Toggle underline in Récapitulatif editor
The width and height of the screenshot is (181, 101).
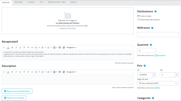tap(20, 48)
